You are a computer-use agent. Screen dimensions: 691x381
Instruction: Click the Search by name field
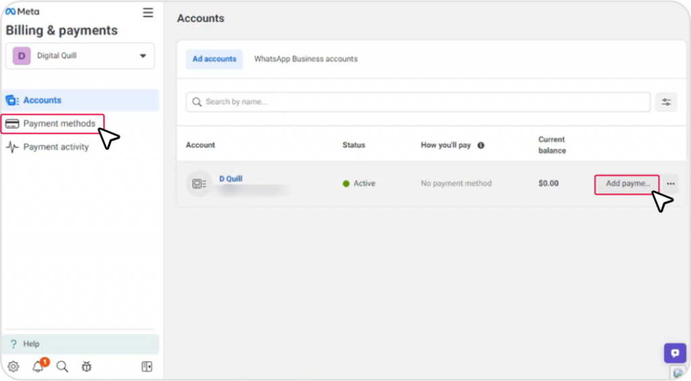click(418, 102)
